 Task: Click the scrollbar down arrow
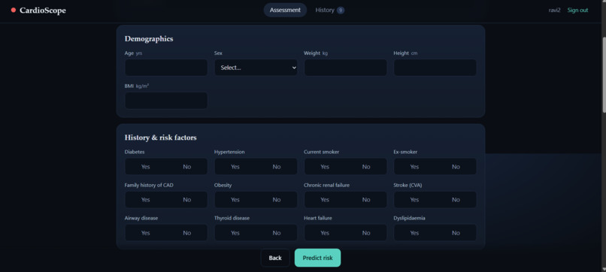tap(604, 269)
